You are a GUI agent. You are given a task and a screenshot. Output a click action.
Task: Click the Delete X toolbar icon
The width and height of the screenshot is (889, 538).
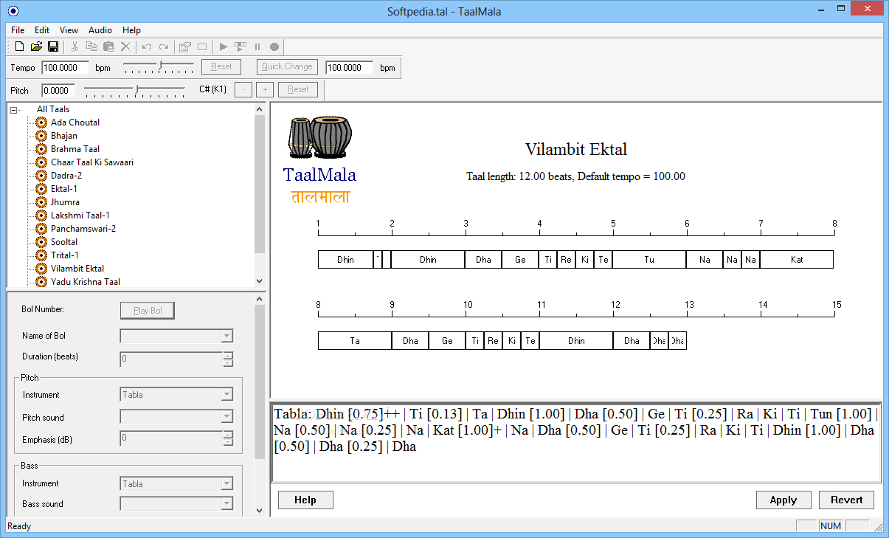tap(125, 46)
